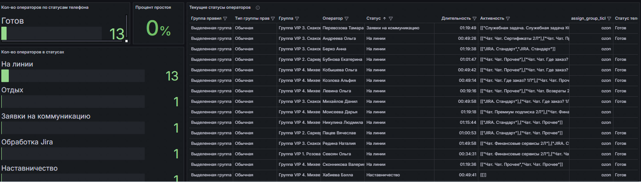Image resolution: width=641 pixels, height=182 pixels.
Task: Toggle sort arrow on Статус column
Action: pos(385,19)
